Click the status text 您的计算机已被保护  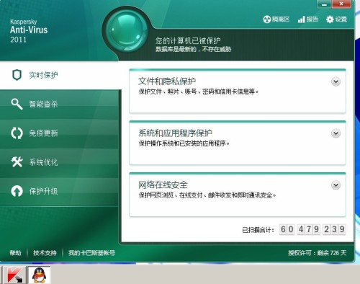click(x=188, y=40)
